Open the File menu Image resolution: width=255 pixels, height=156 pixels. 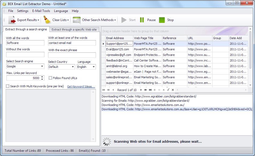11,11
